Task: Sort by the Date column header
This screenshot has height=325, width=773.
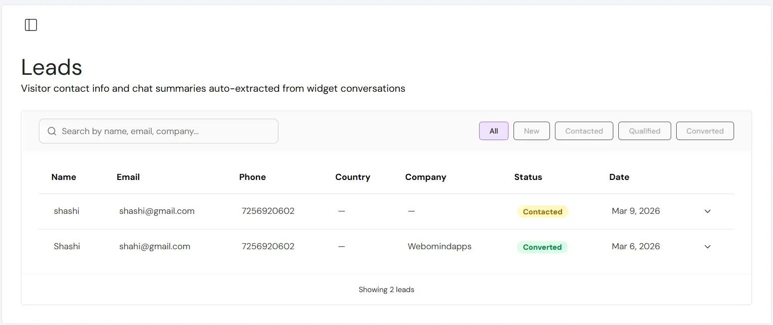Action: click(619, 177)
